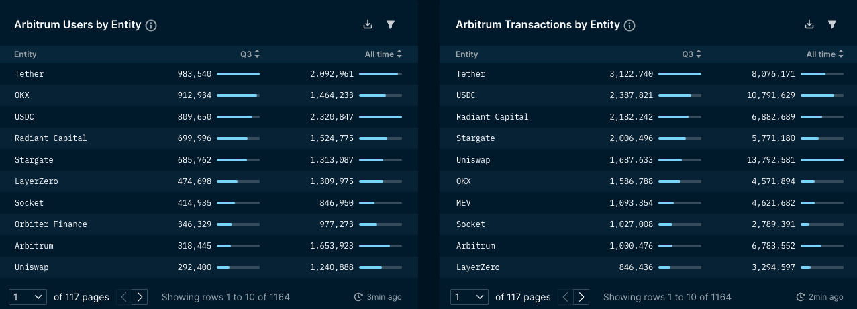
Task: Click Tether Q3 users value 983,540
Action: tap(195, 74)
